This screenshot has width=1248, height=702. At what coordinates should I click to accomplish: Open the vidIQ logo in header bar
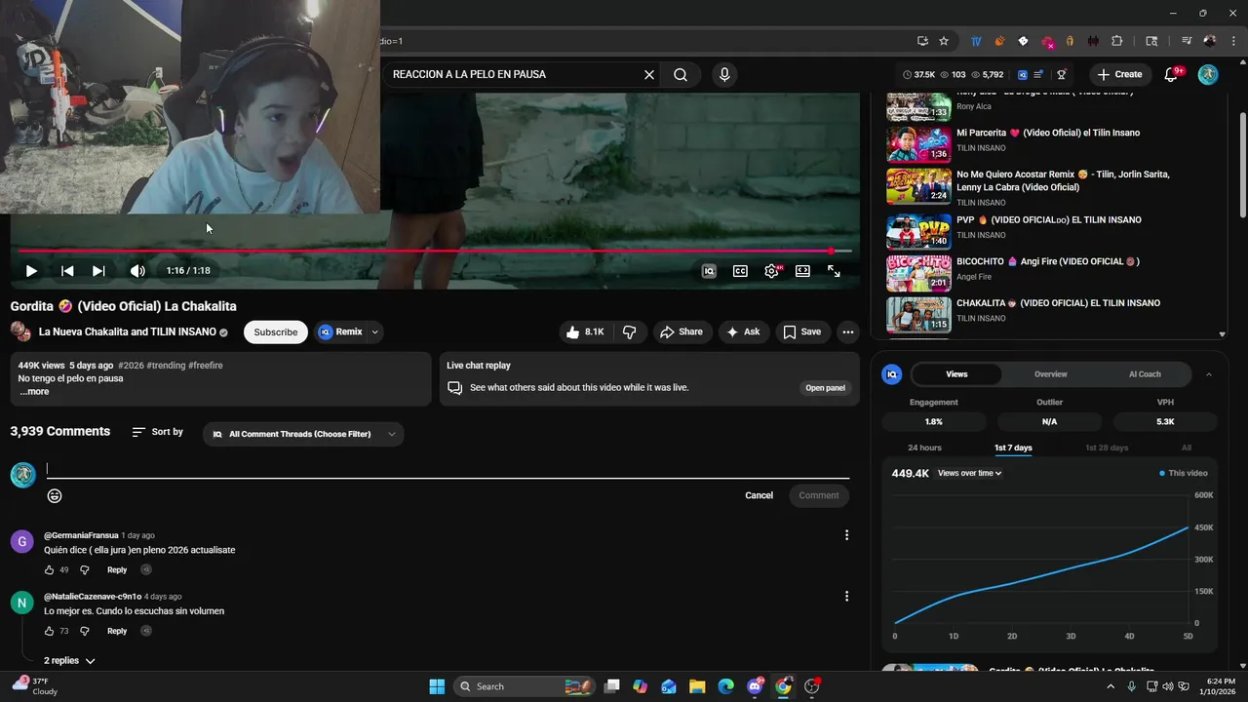click(x=1023, y=74)
